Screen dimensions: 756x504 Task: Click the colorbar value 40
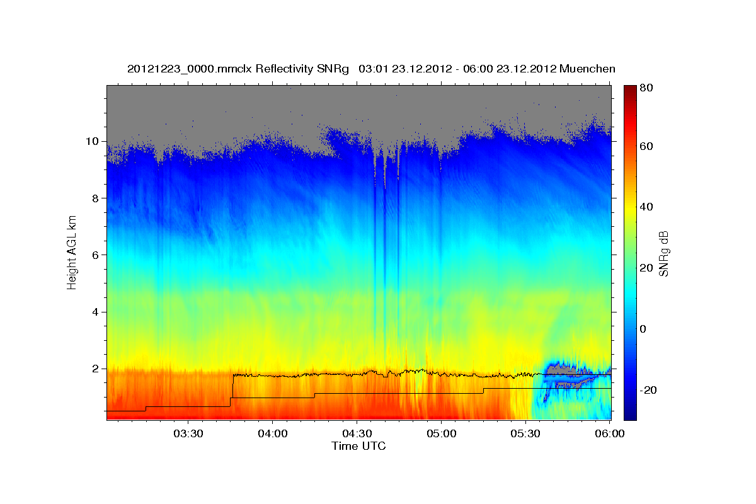(647, 207)
